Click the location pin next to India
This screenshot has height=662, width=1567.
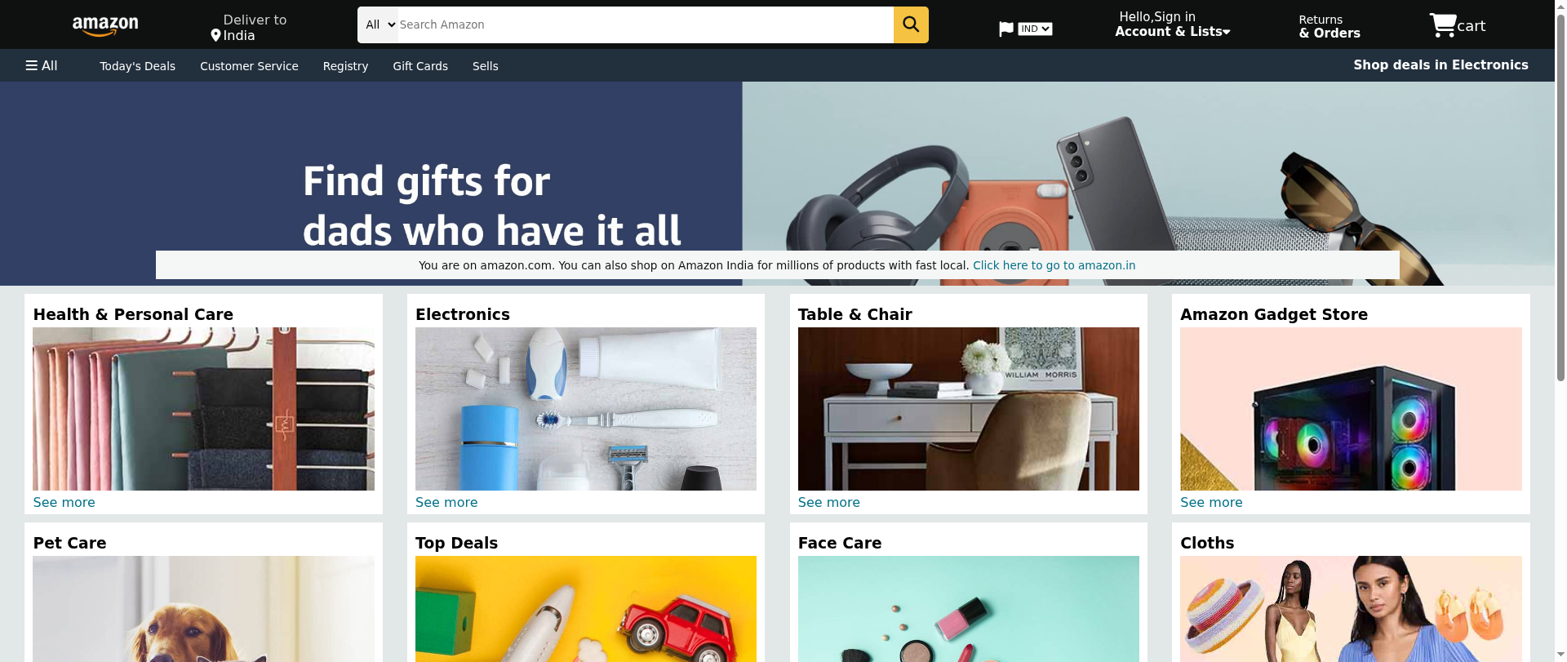(x=215, y=35)
